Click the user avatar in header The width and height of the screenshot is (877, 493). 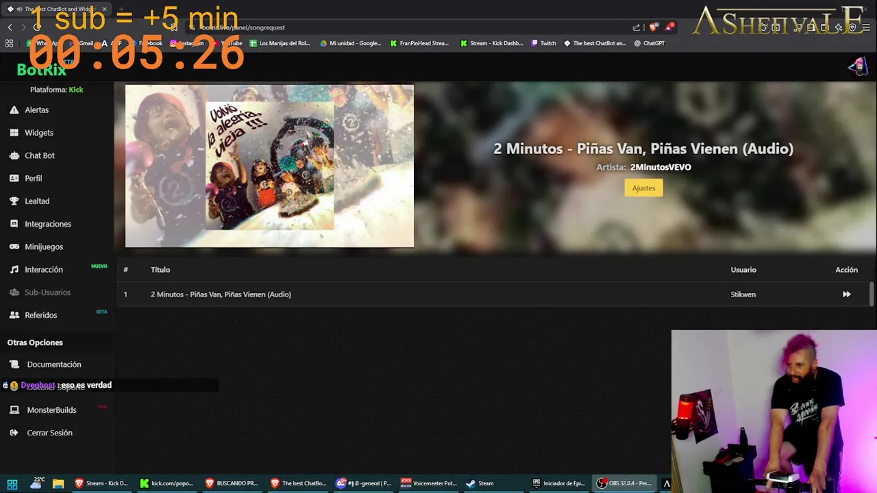pos(858,66)
